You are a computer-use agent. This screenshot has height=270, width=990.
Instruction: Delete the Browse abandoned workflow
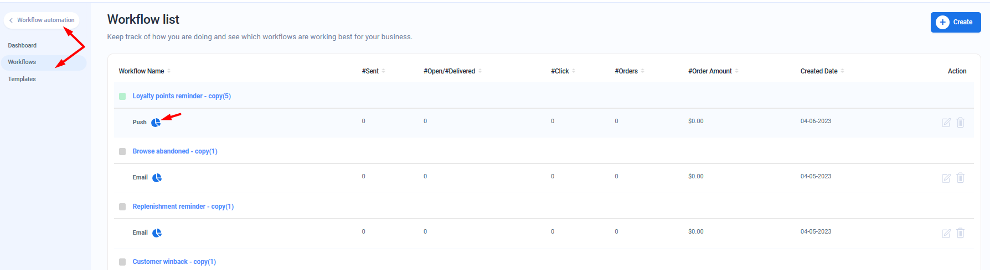click(x=960, y=178)
